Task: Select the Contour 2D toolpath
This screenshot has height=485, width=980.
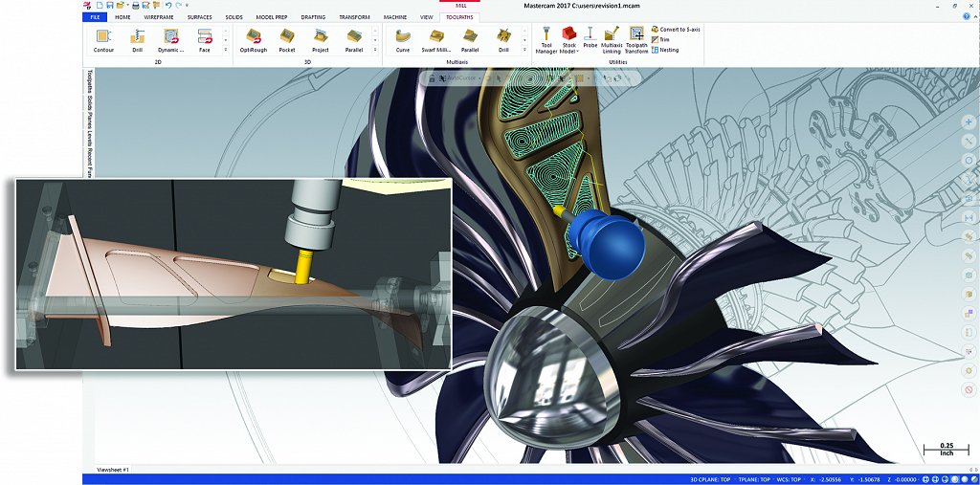Action: pos(103,39)
